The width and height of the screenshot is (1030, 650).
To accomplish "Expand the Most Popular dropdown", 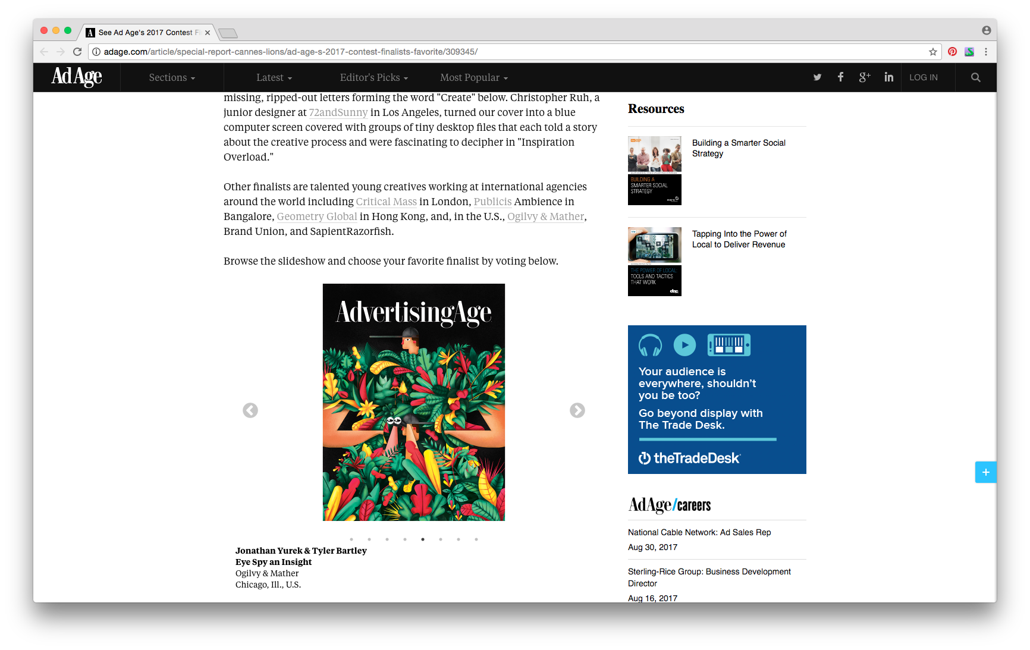I will tap(474, 77).
